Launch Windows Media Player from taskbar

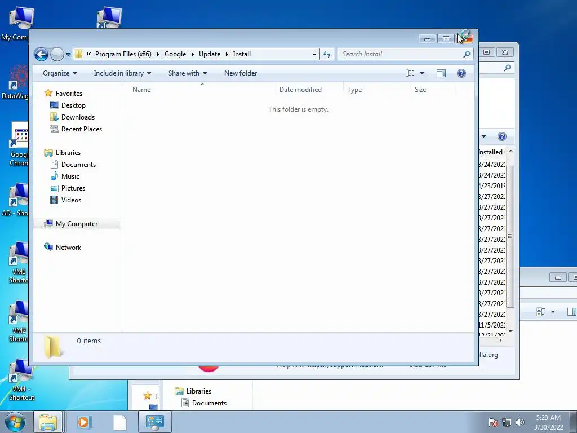click(83, 422)
